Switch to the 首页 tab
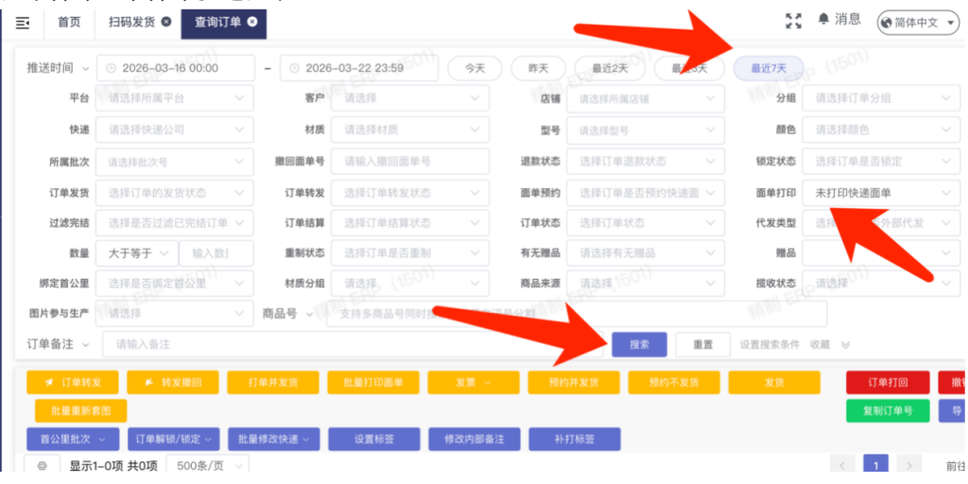This screenshot has width=968, height=484. pyautogui.click(x=69, y=22)
